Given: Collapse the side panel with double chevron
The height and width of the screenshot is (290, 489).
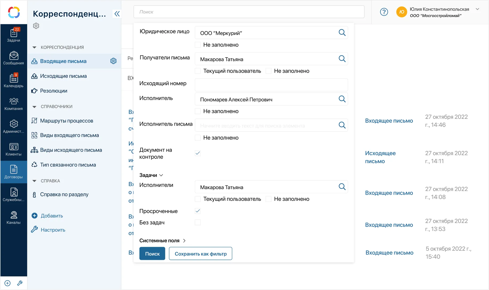Looking at the screenshot, I should click(x=117, y=14).
